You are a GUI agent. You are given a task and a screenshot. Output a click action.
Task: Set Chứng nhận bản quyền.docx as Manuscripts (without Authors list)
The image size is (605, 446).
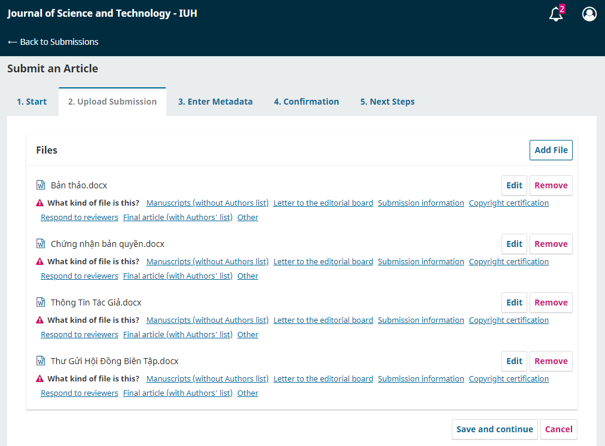point(208,261)
